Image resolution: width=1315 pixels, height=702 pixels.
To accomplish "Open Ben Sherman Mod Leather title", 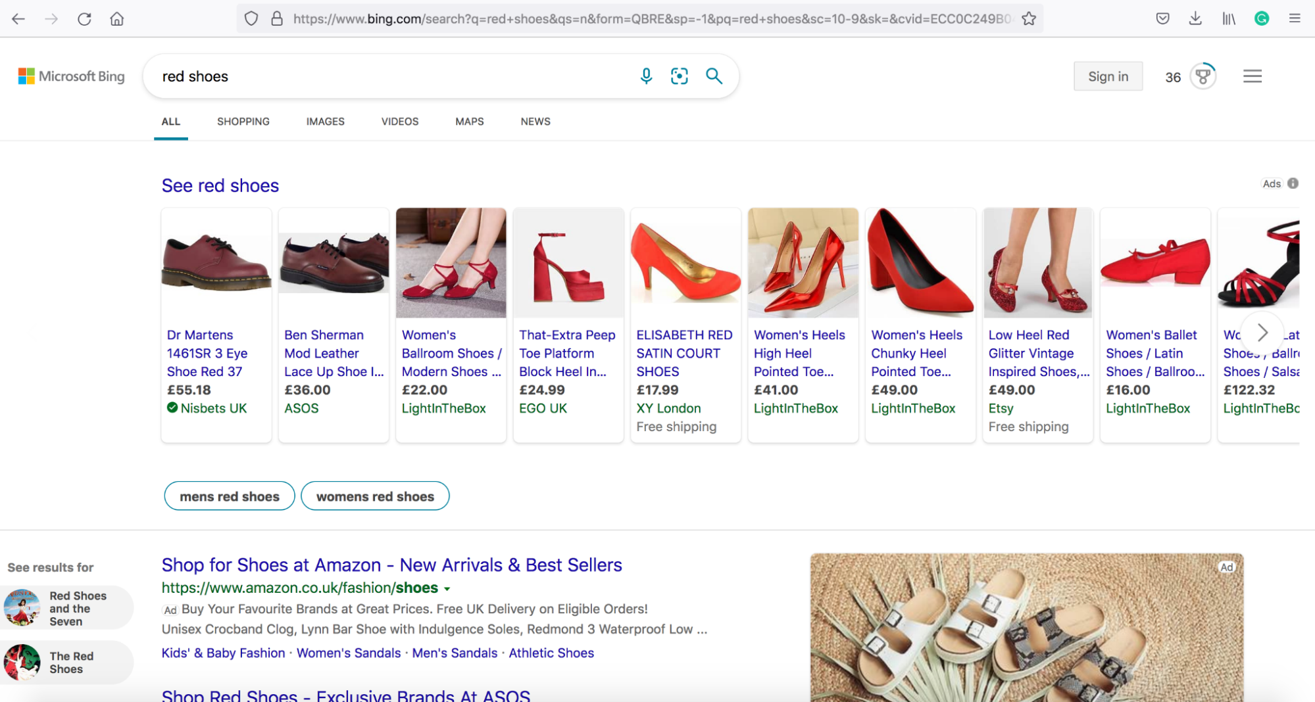I will 334,354.
